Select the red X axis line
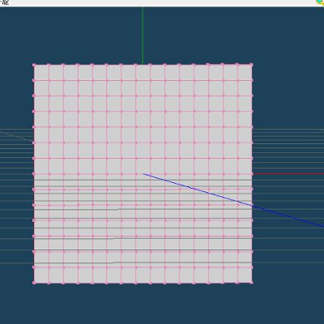The height and width of the screenshot is (324, 324). click(288, 173)
